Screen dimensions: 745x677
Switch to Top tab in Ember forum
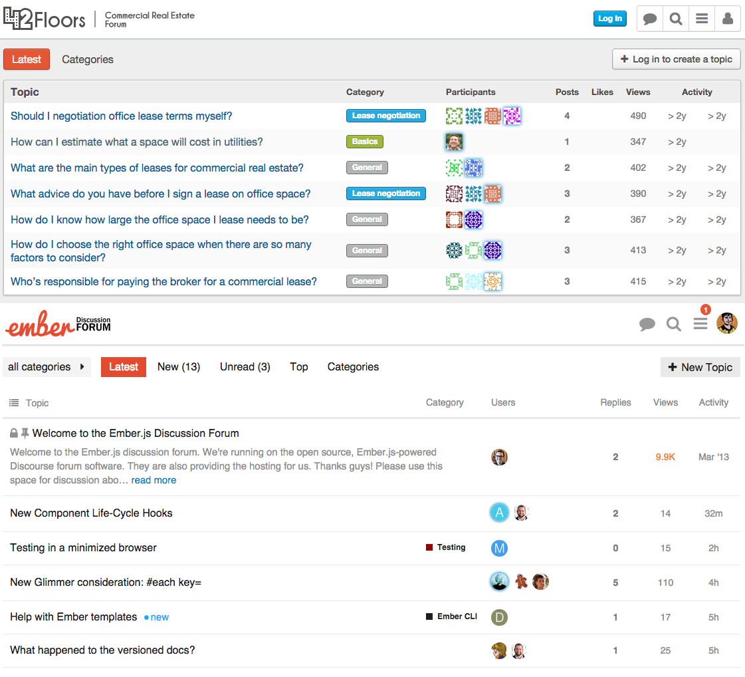click(299, 366)
